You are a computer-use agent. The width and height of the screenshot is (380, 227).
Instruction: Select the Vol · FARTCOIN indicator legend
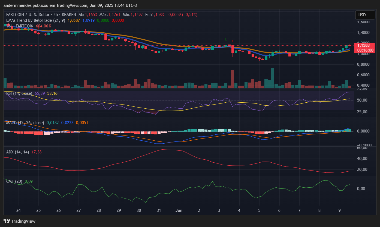(20, 26)
